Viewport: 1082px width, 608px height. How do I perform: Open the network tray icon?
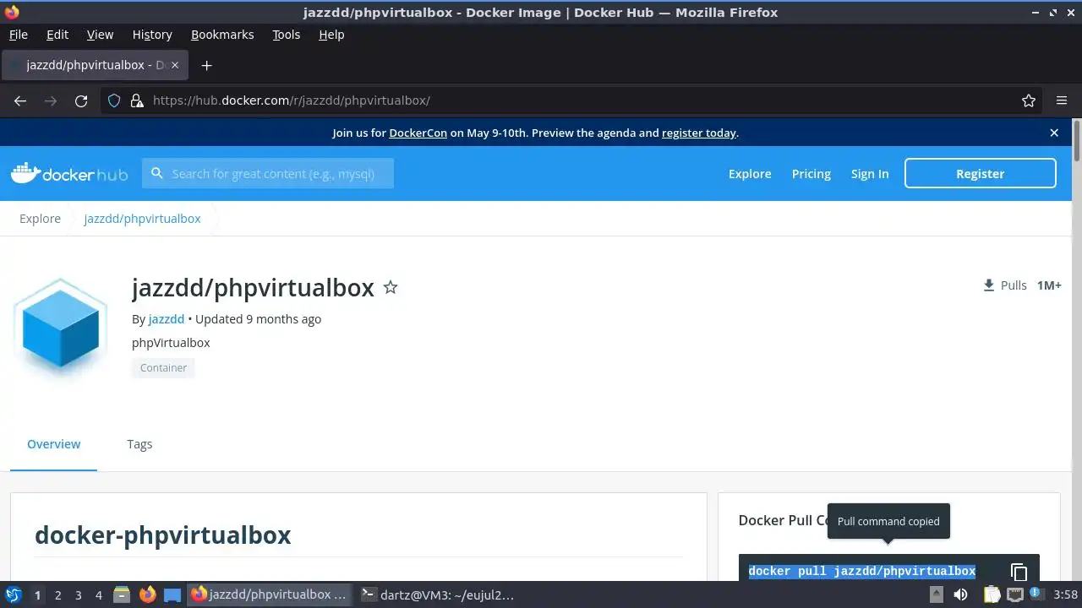click(x=1014, y=595)
